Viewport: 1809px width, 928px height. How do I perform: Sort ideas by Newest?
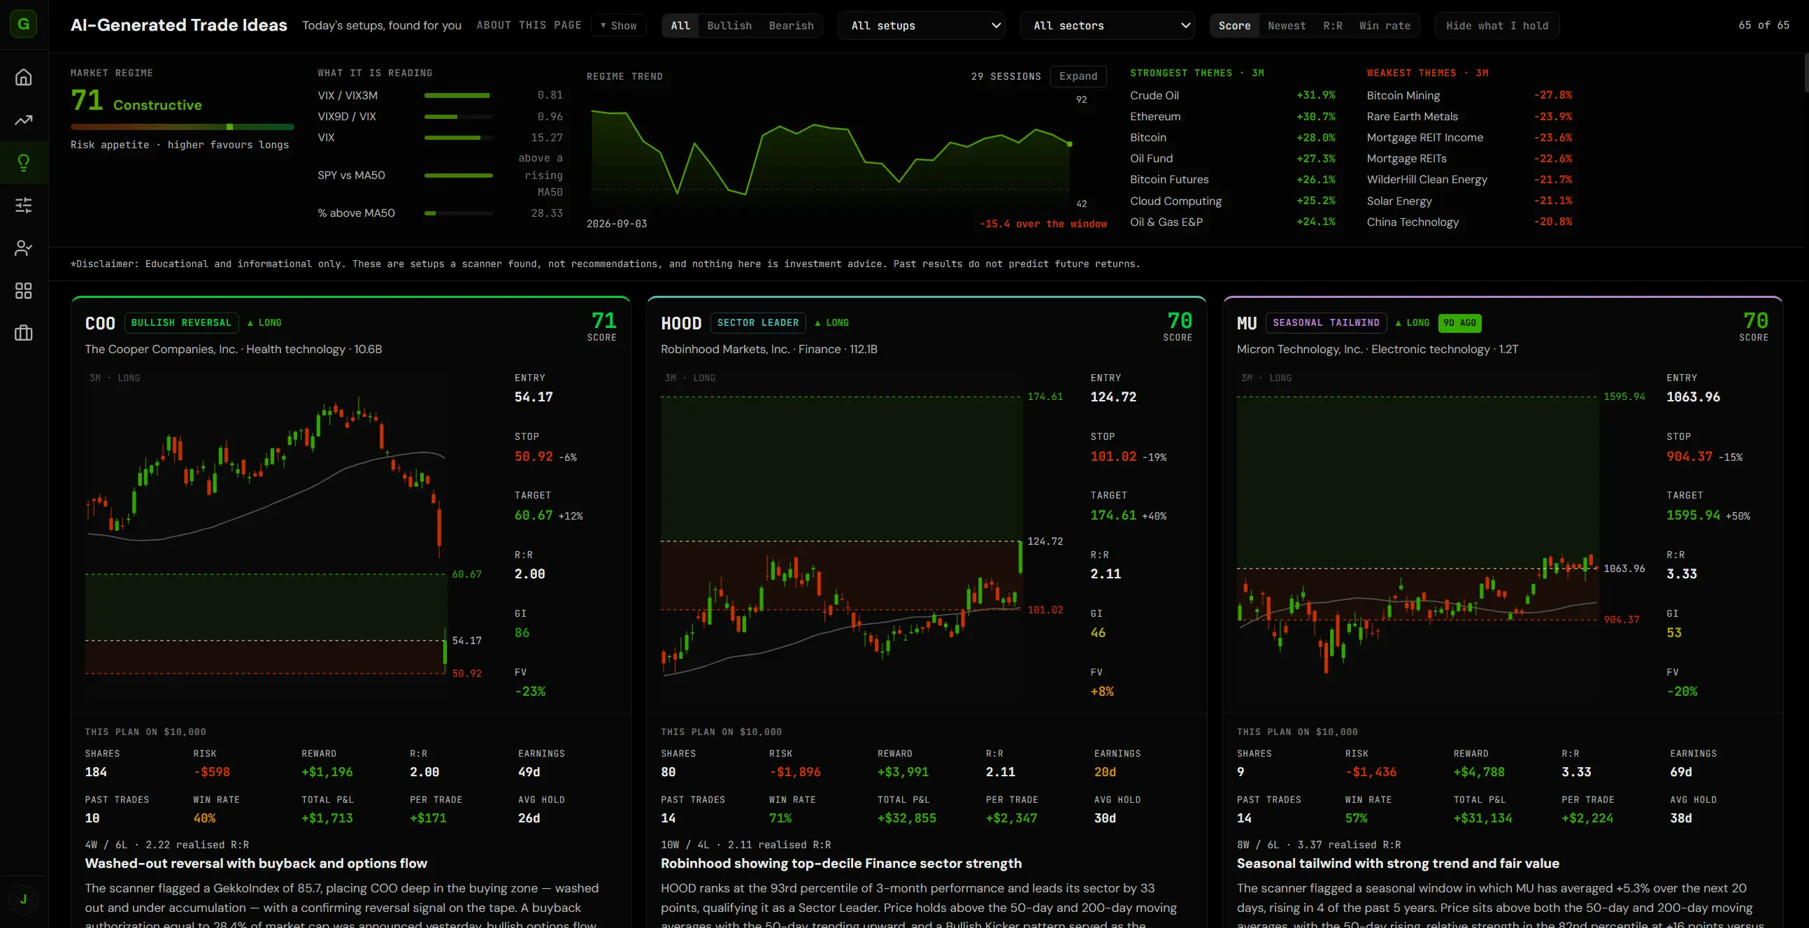(1287, 25)
